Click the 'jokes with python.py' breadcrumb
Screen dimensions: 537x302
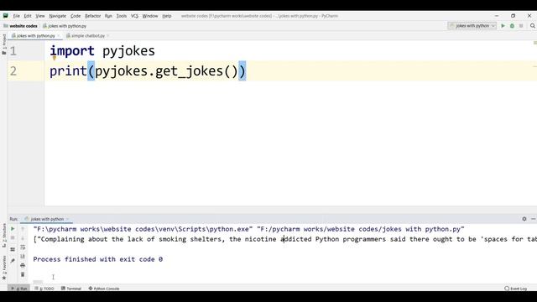[x=65, y=26]
